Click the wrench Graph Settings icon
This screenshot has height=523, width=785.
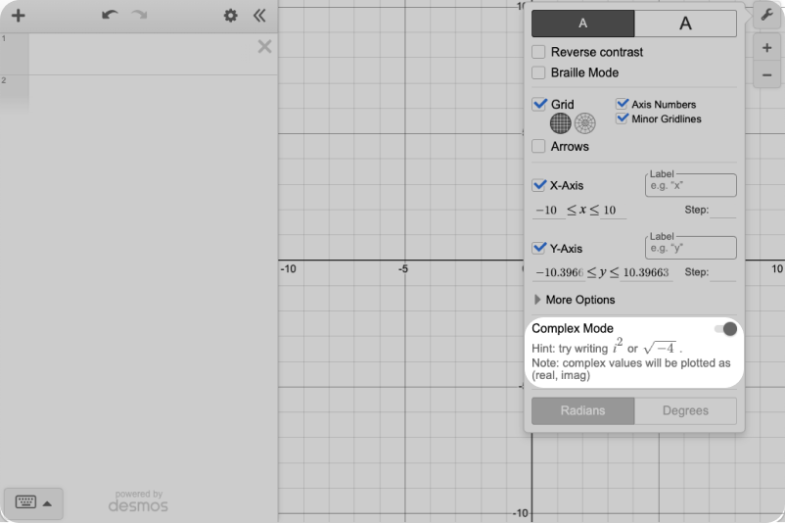(766, 17)
